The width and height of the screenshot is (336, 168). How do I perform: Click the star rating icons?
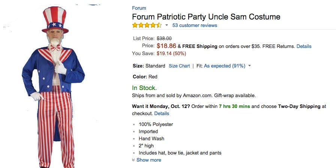pos(147,25)
